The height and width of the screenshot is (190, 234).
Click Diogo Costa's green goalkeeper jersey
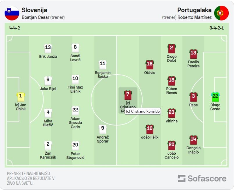coord(215,97)
